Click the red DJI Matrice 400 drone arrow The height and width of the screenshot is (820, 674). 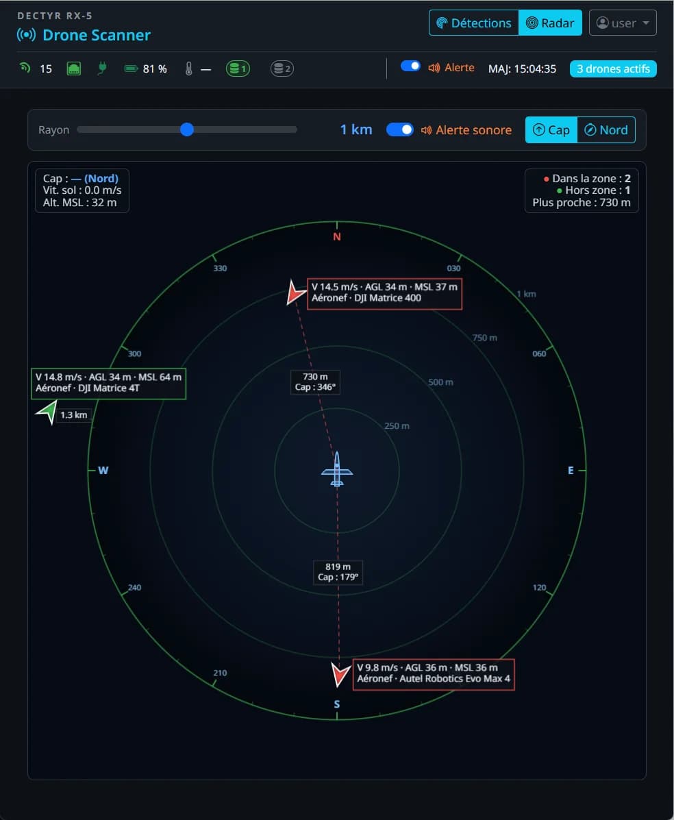[295, 293]
